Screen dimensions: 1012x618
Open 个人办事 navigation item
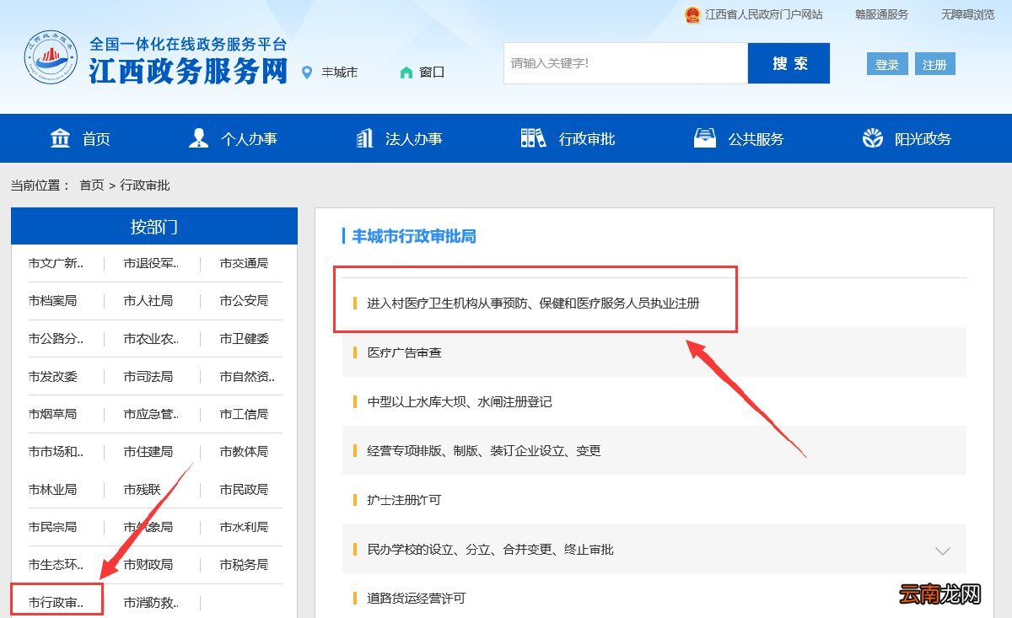[x=249, y=139]
